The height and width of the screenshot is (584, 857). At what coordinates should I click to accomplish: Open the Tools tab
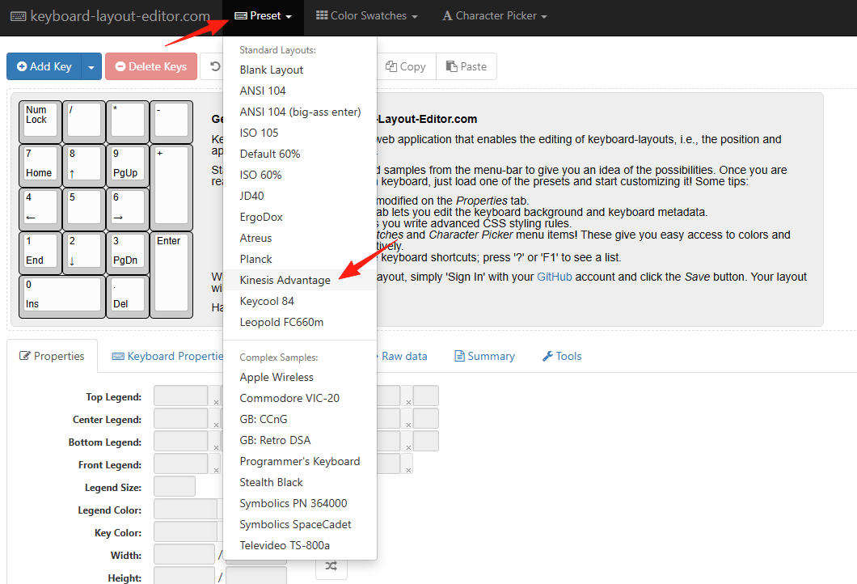click(561, 356)
